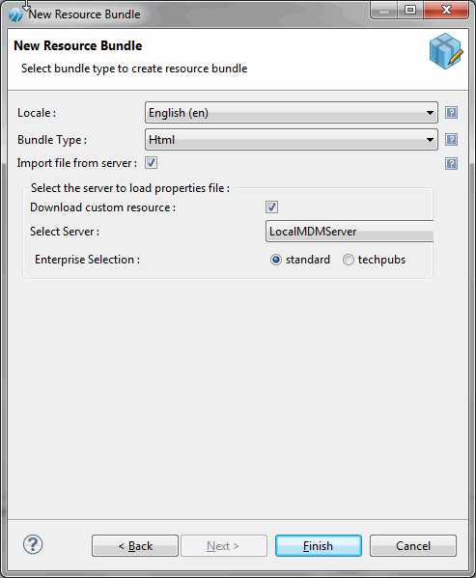Click the disabled Next button
Image resolution: width=476 pixels, height=578 pixels.
(224, 545)
